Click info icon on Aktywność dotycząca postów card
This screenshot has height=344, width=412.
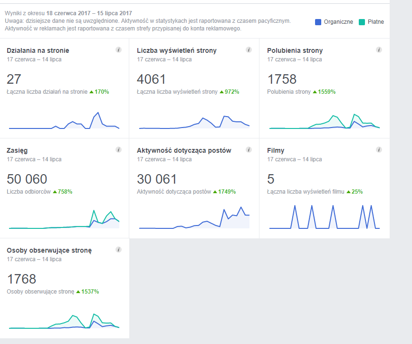click(x=249, y=150)
